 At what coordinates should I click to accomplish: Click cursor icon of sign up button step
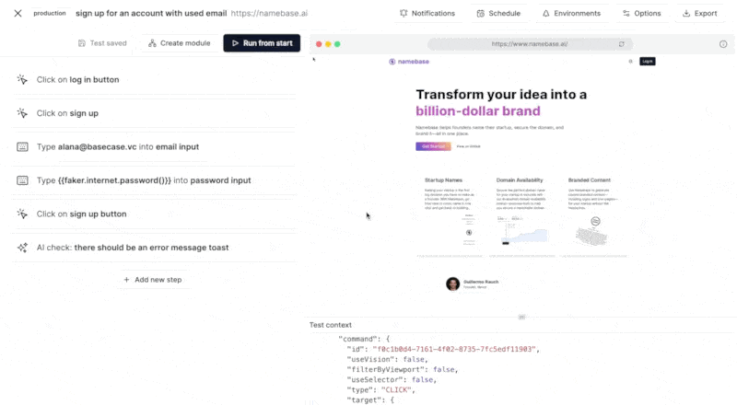point(22,214)
